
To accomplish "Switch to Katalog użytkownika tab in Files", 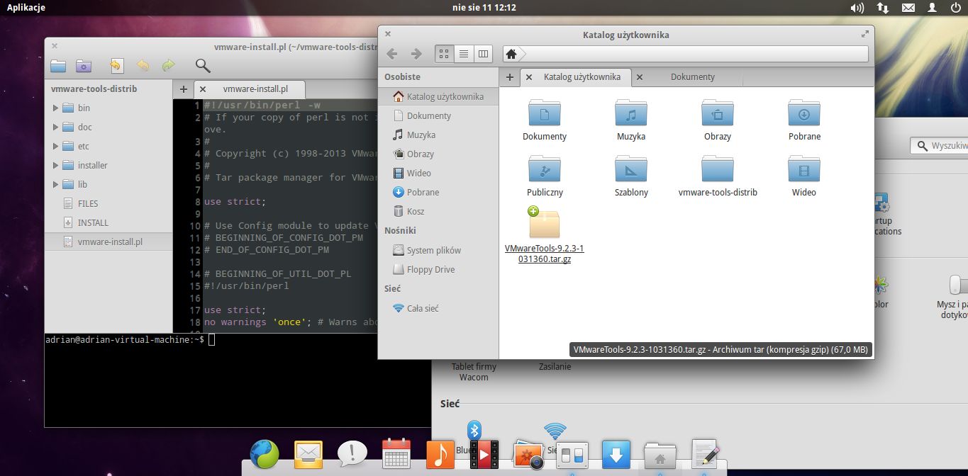I will click(x=582, y=77).
